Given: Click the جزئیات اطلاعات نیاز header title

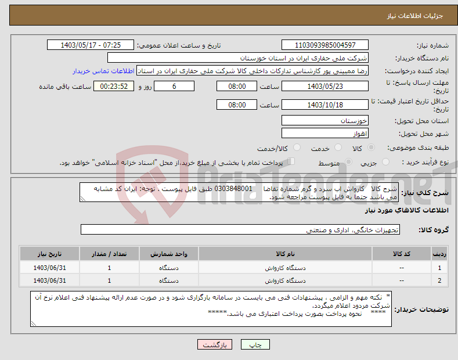Looking at the screenshot, I should [x=415, y=16].
